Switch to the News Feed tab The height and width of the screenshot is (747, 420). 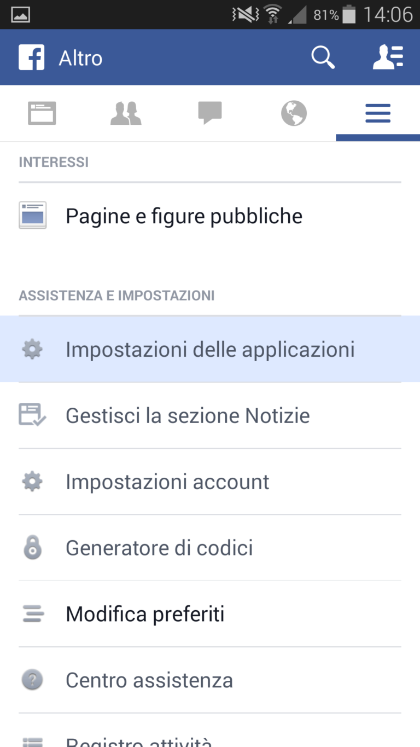click(42, 113)
